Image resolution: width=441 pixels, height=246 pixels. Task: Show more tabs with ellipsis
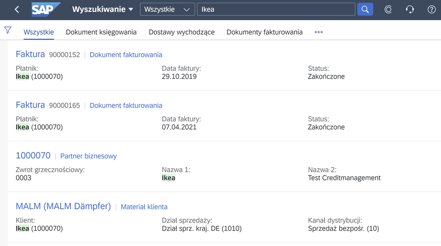(319, 32)
